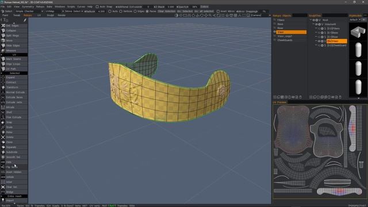Pick the Slide Edges tool icon
The height and width of the screenshot is (207, 368).
coord(3,45)
